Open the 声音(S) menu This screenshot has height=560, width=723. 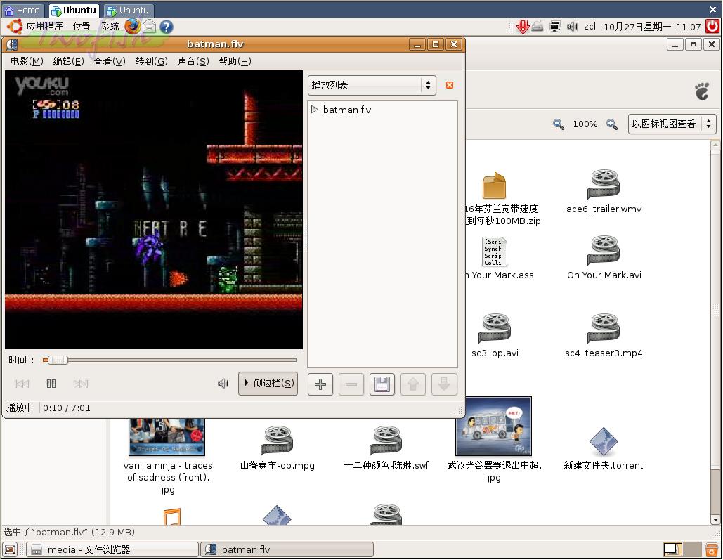click(x=193, y=61)
